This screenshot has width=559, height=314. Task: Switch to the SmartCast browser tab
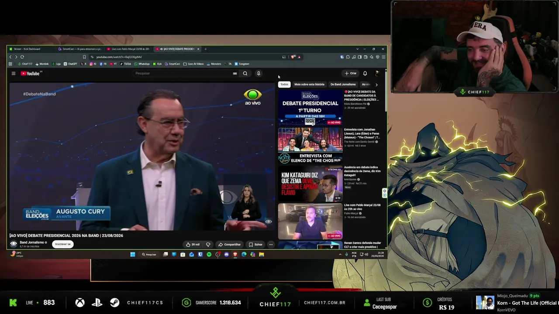click(81, 49)
